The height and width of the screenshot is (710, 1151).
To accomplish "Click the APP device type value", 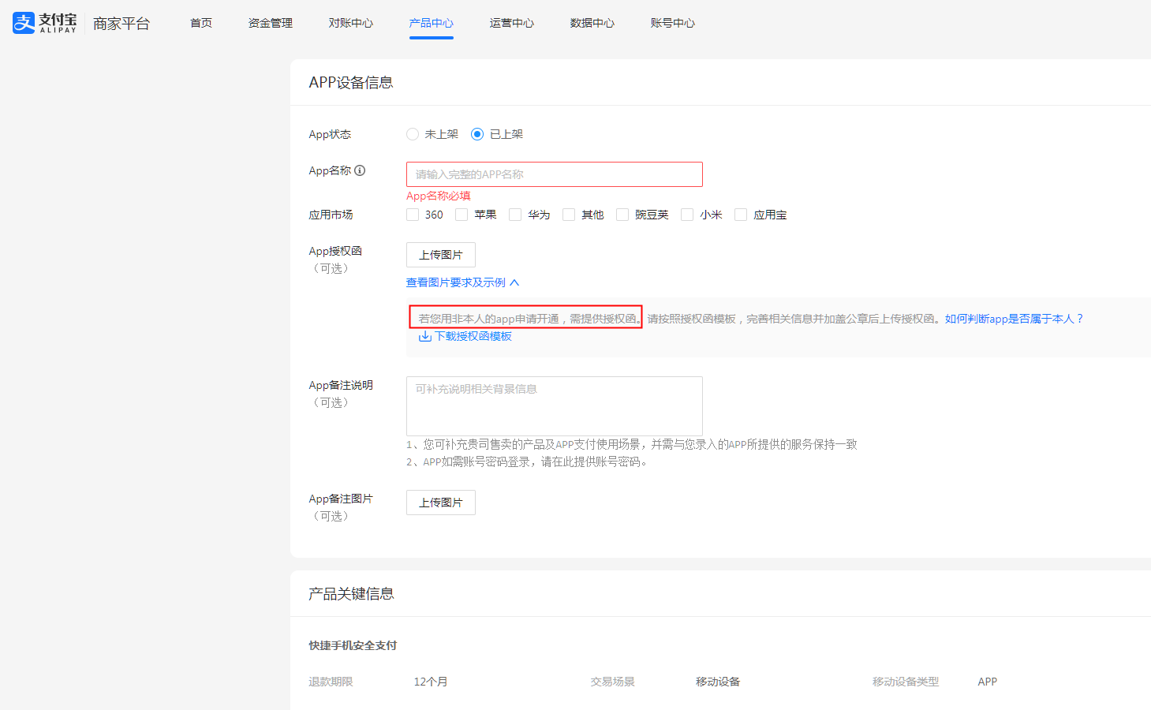I will coord(988,682).
